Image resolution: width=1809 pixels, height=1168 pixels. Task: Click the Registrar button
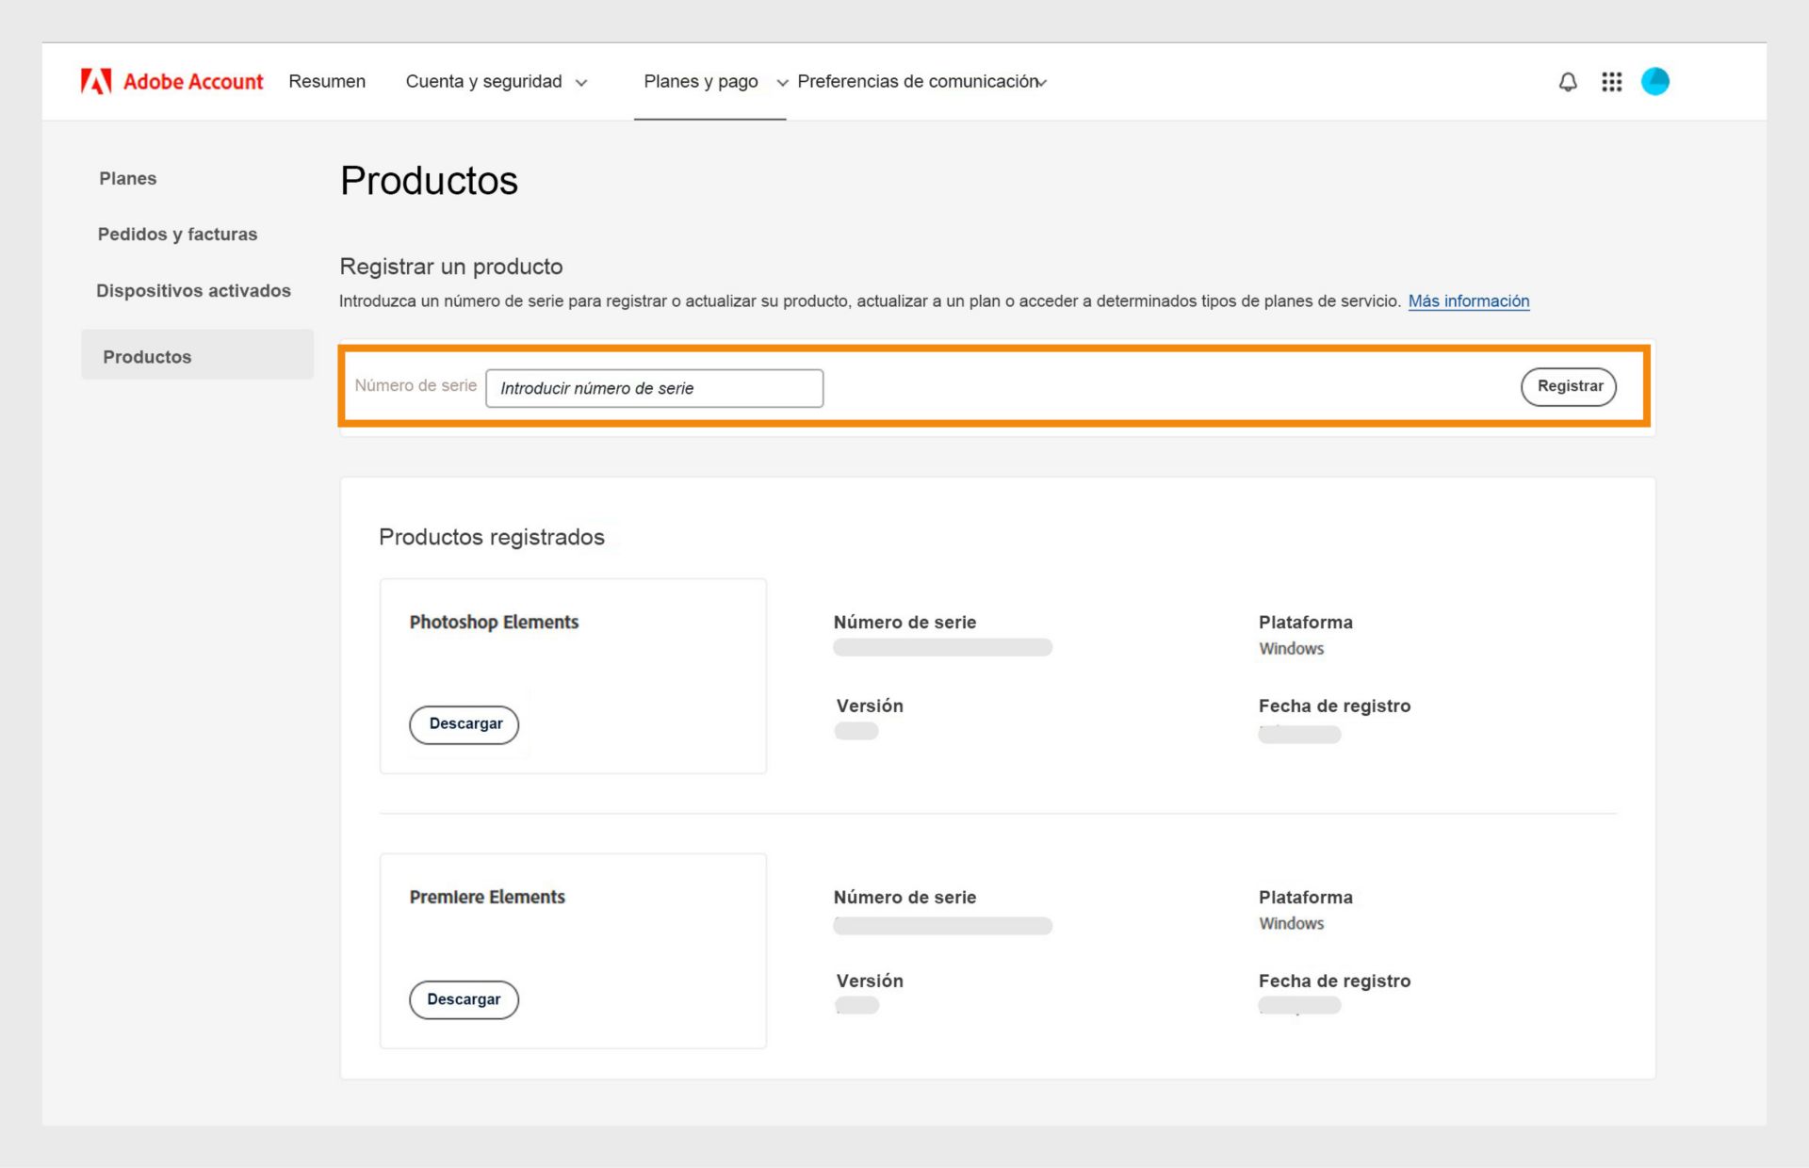point(1569,386)
